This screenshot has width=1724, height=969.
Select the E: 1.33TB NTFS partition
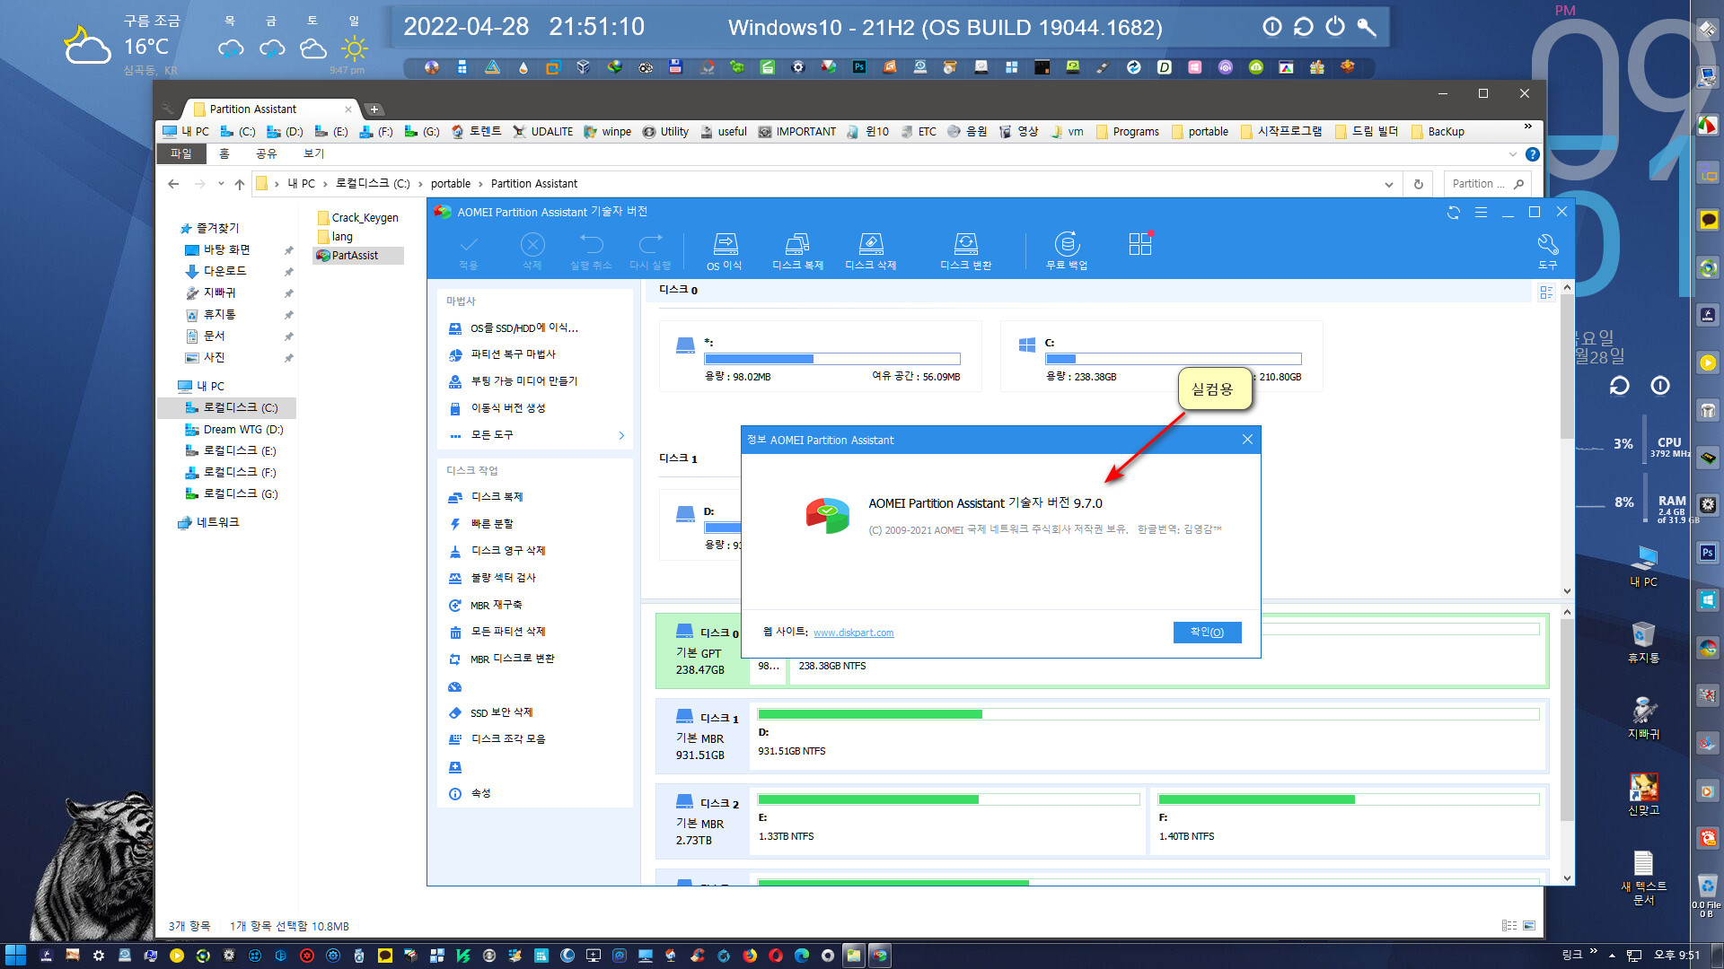point(948,820)
